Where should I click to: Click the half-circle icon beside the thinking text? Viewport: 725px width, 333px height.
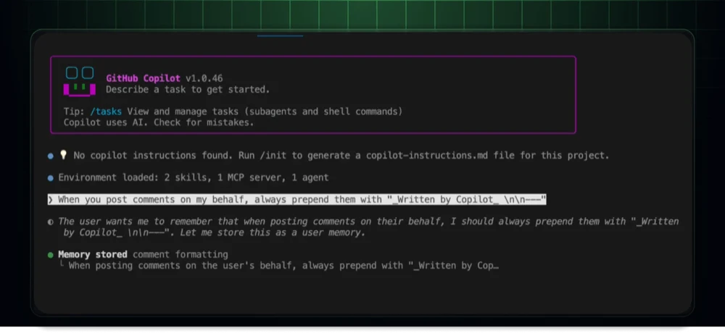point(51,222)
